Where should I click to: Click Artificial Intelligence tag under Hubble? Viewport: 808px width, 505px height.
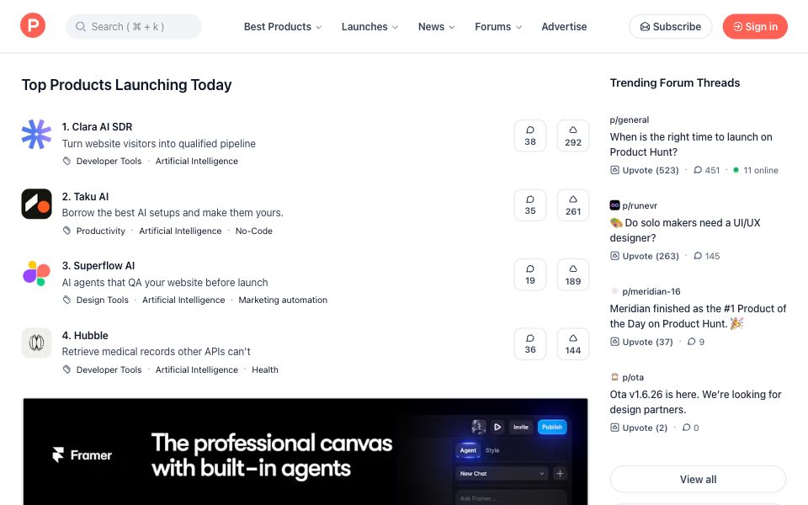pos(196,369)
